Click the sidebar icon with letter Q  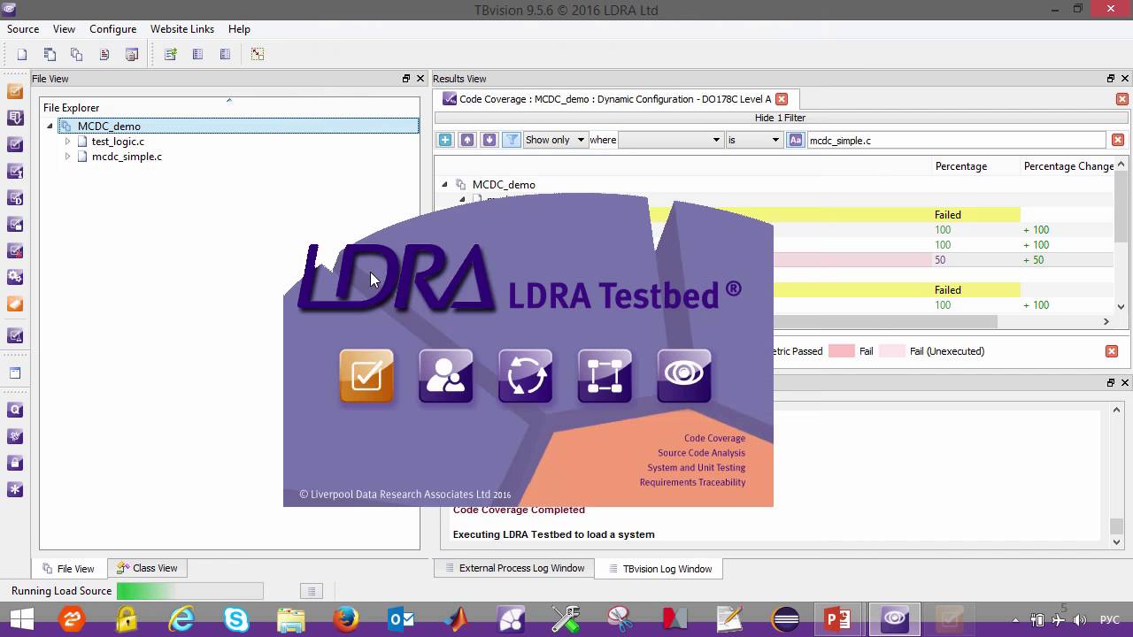pos(15,410)
